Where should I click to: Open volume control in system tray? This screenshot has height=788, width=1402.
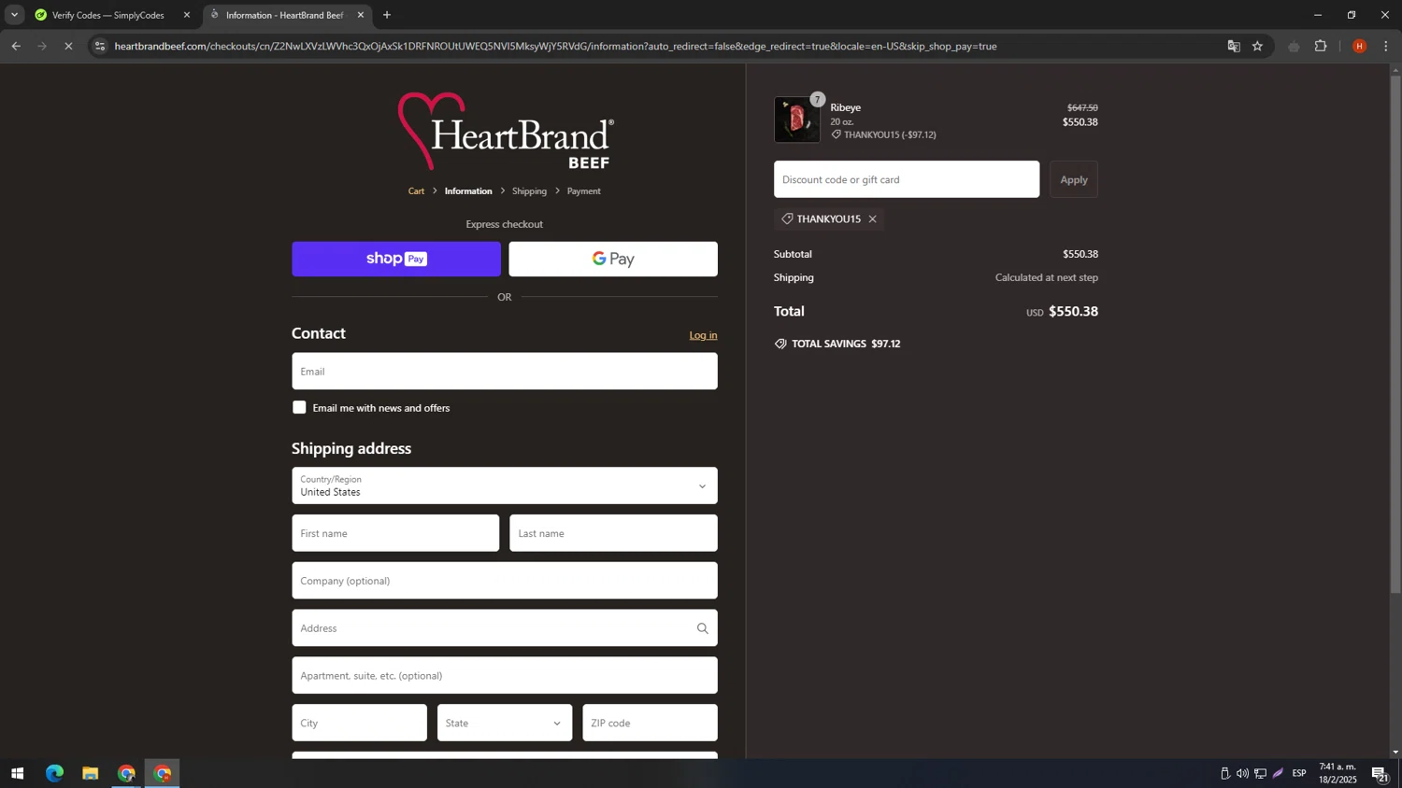click(x=1242, y=773)
